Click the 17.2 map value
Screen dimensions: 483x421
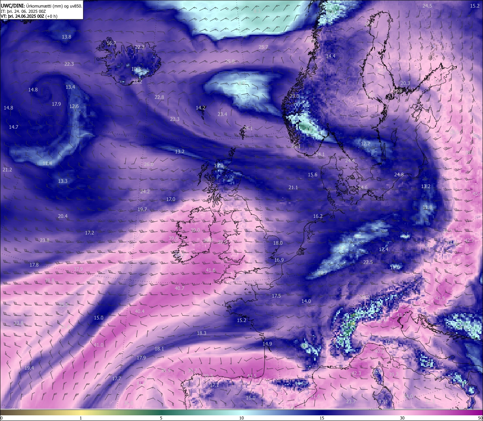tap(89, 233)
